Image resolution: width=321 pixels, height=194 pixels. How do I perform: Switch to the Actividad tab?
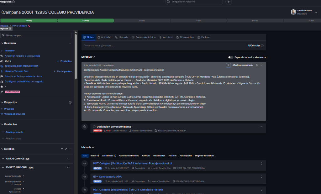pyautogui.click(x=104, y=37)
